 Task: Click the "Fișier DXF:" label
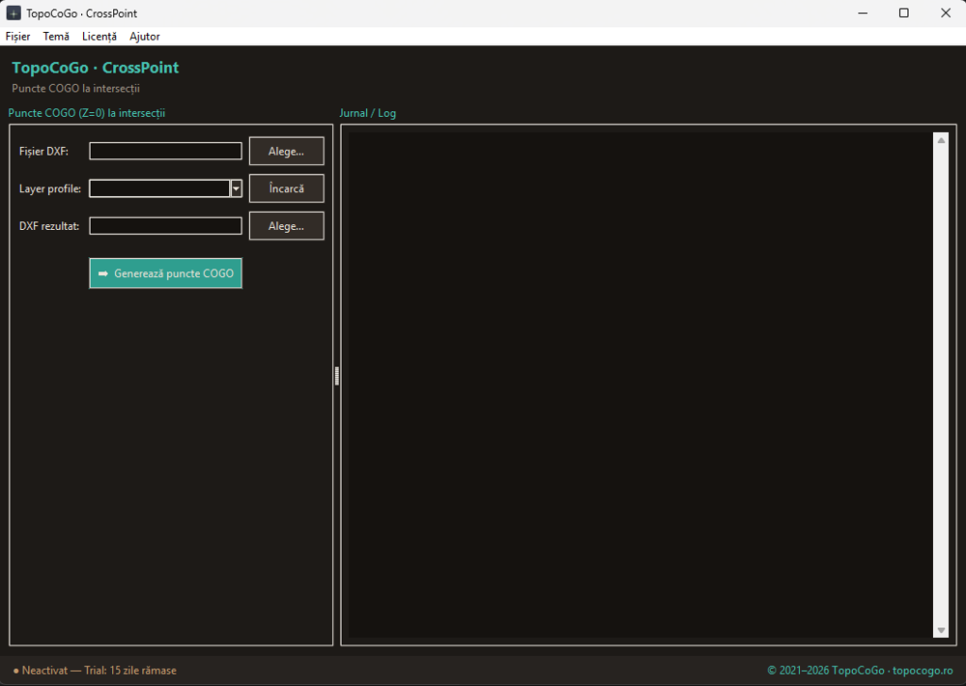point(43,152)
